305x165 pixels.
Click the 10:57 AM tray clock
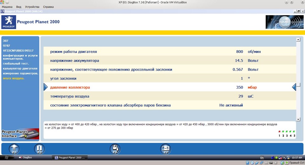[x=297, y=158]
